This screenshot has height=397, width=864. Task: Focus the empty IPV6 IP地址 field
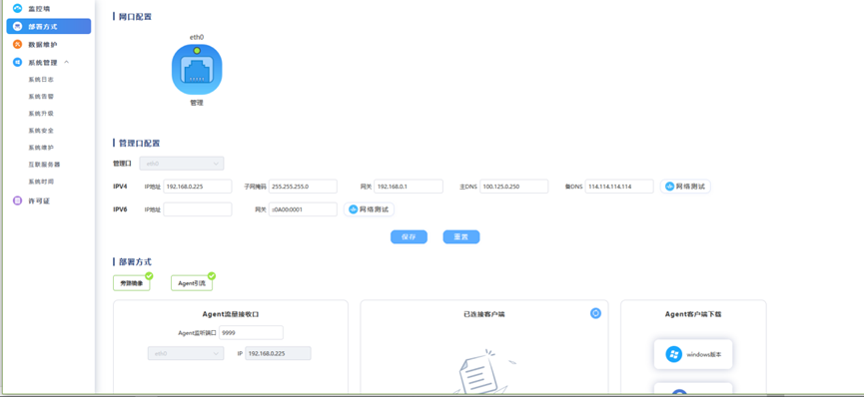(198, 209)
